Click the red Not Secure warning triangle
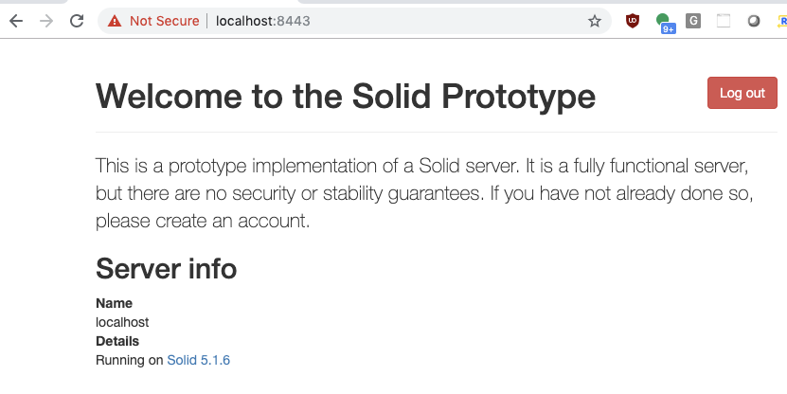The image size is (787, 394). pos(115,21)
